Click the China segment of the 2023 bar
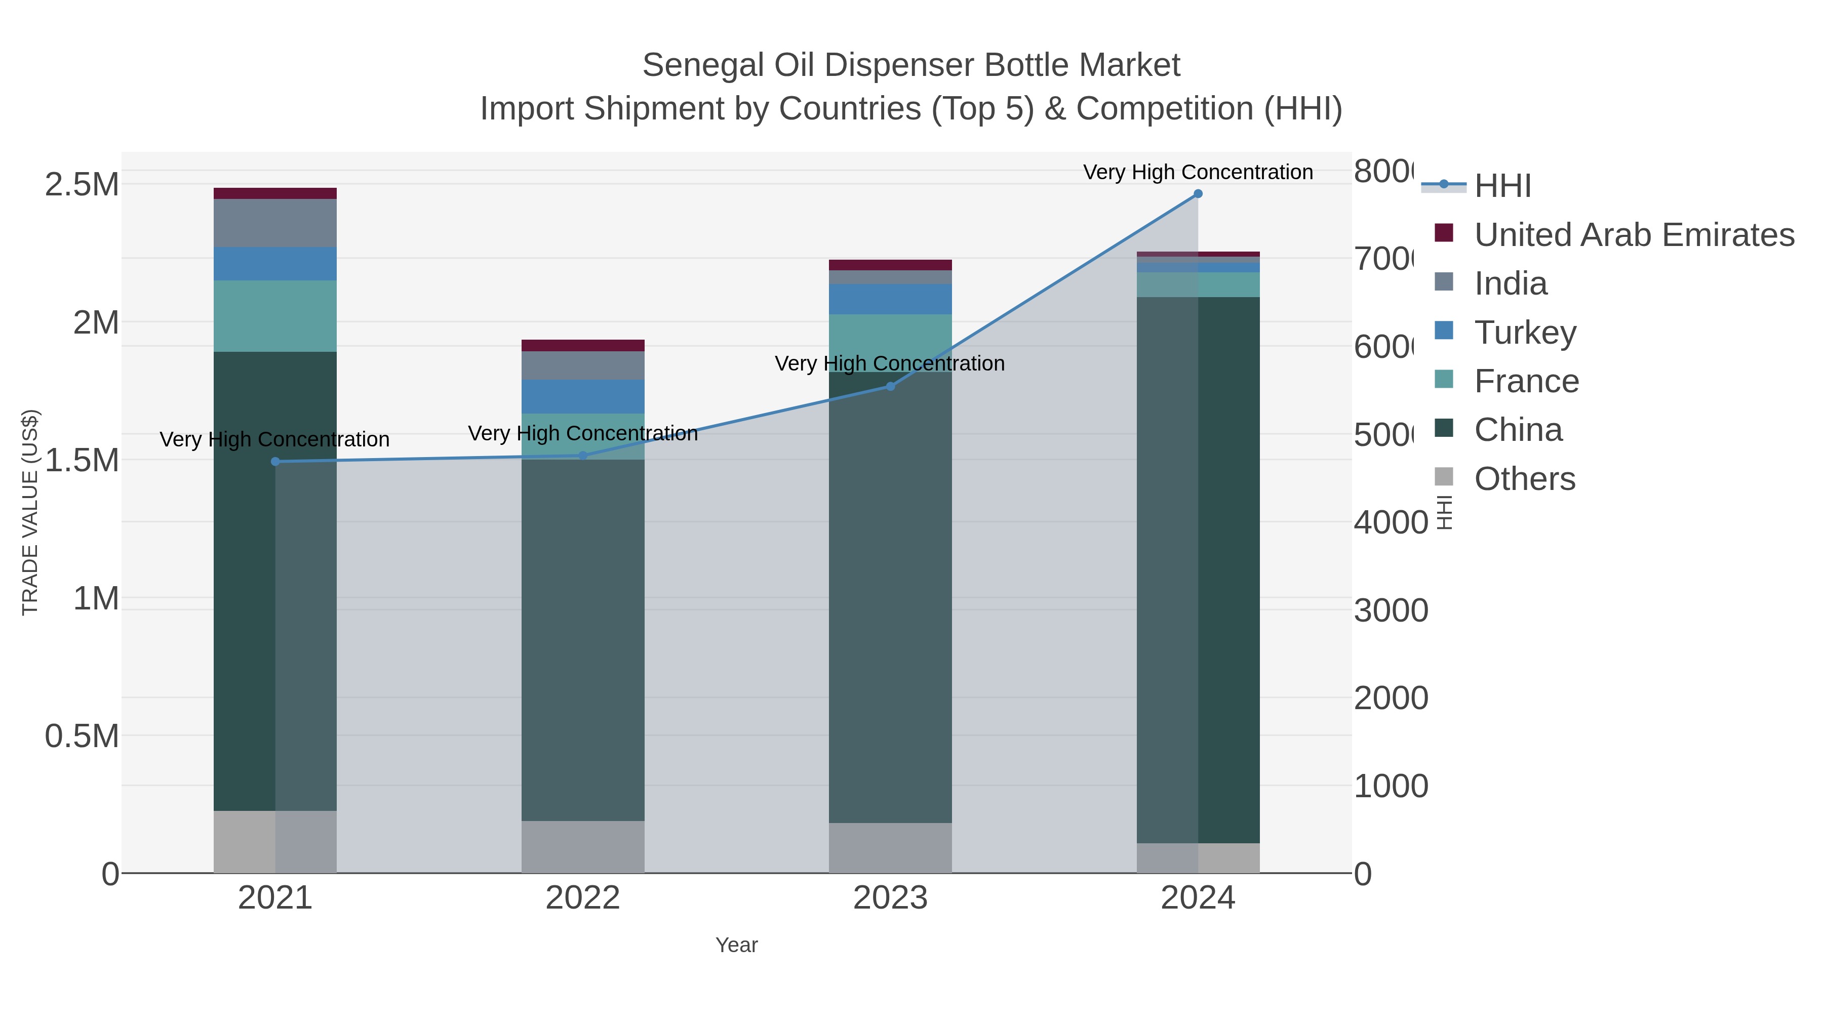 click(890, 598)
